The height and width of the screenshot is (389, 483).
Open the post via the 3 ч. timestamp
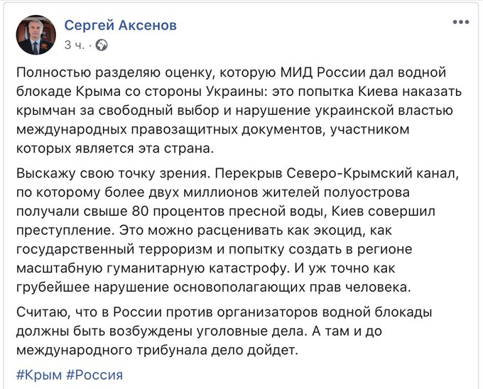click(x=75, y=45)
